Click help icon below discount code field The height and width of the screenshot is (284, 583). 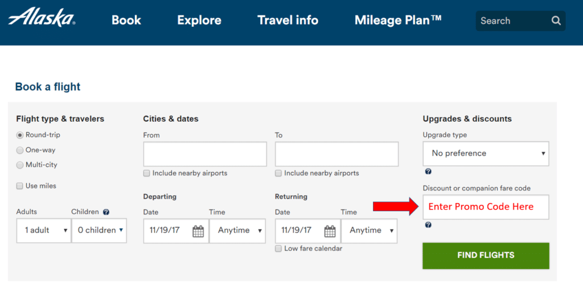(x=428, y=225)
